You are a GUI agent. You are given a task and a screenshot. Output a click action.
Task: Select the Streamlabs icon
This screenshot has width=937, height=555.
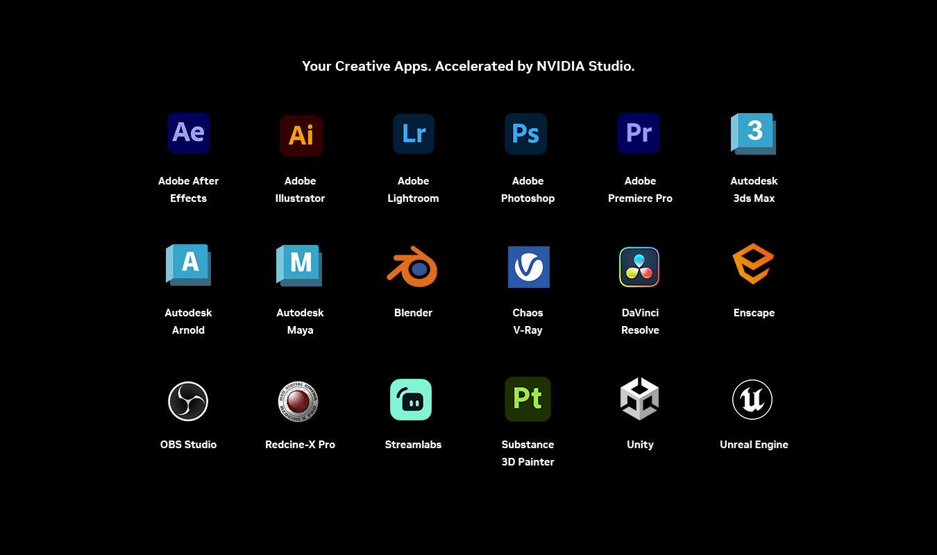tap(411, 400)
